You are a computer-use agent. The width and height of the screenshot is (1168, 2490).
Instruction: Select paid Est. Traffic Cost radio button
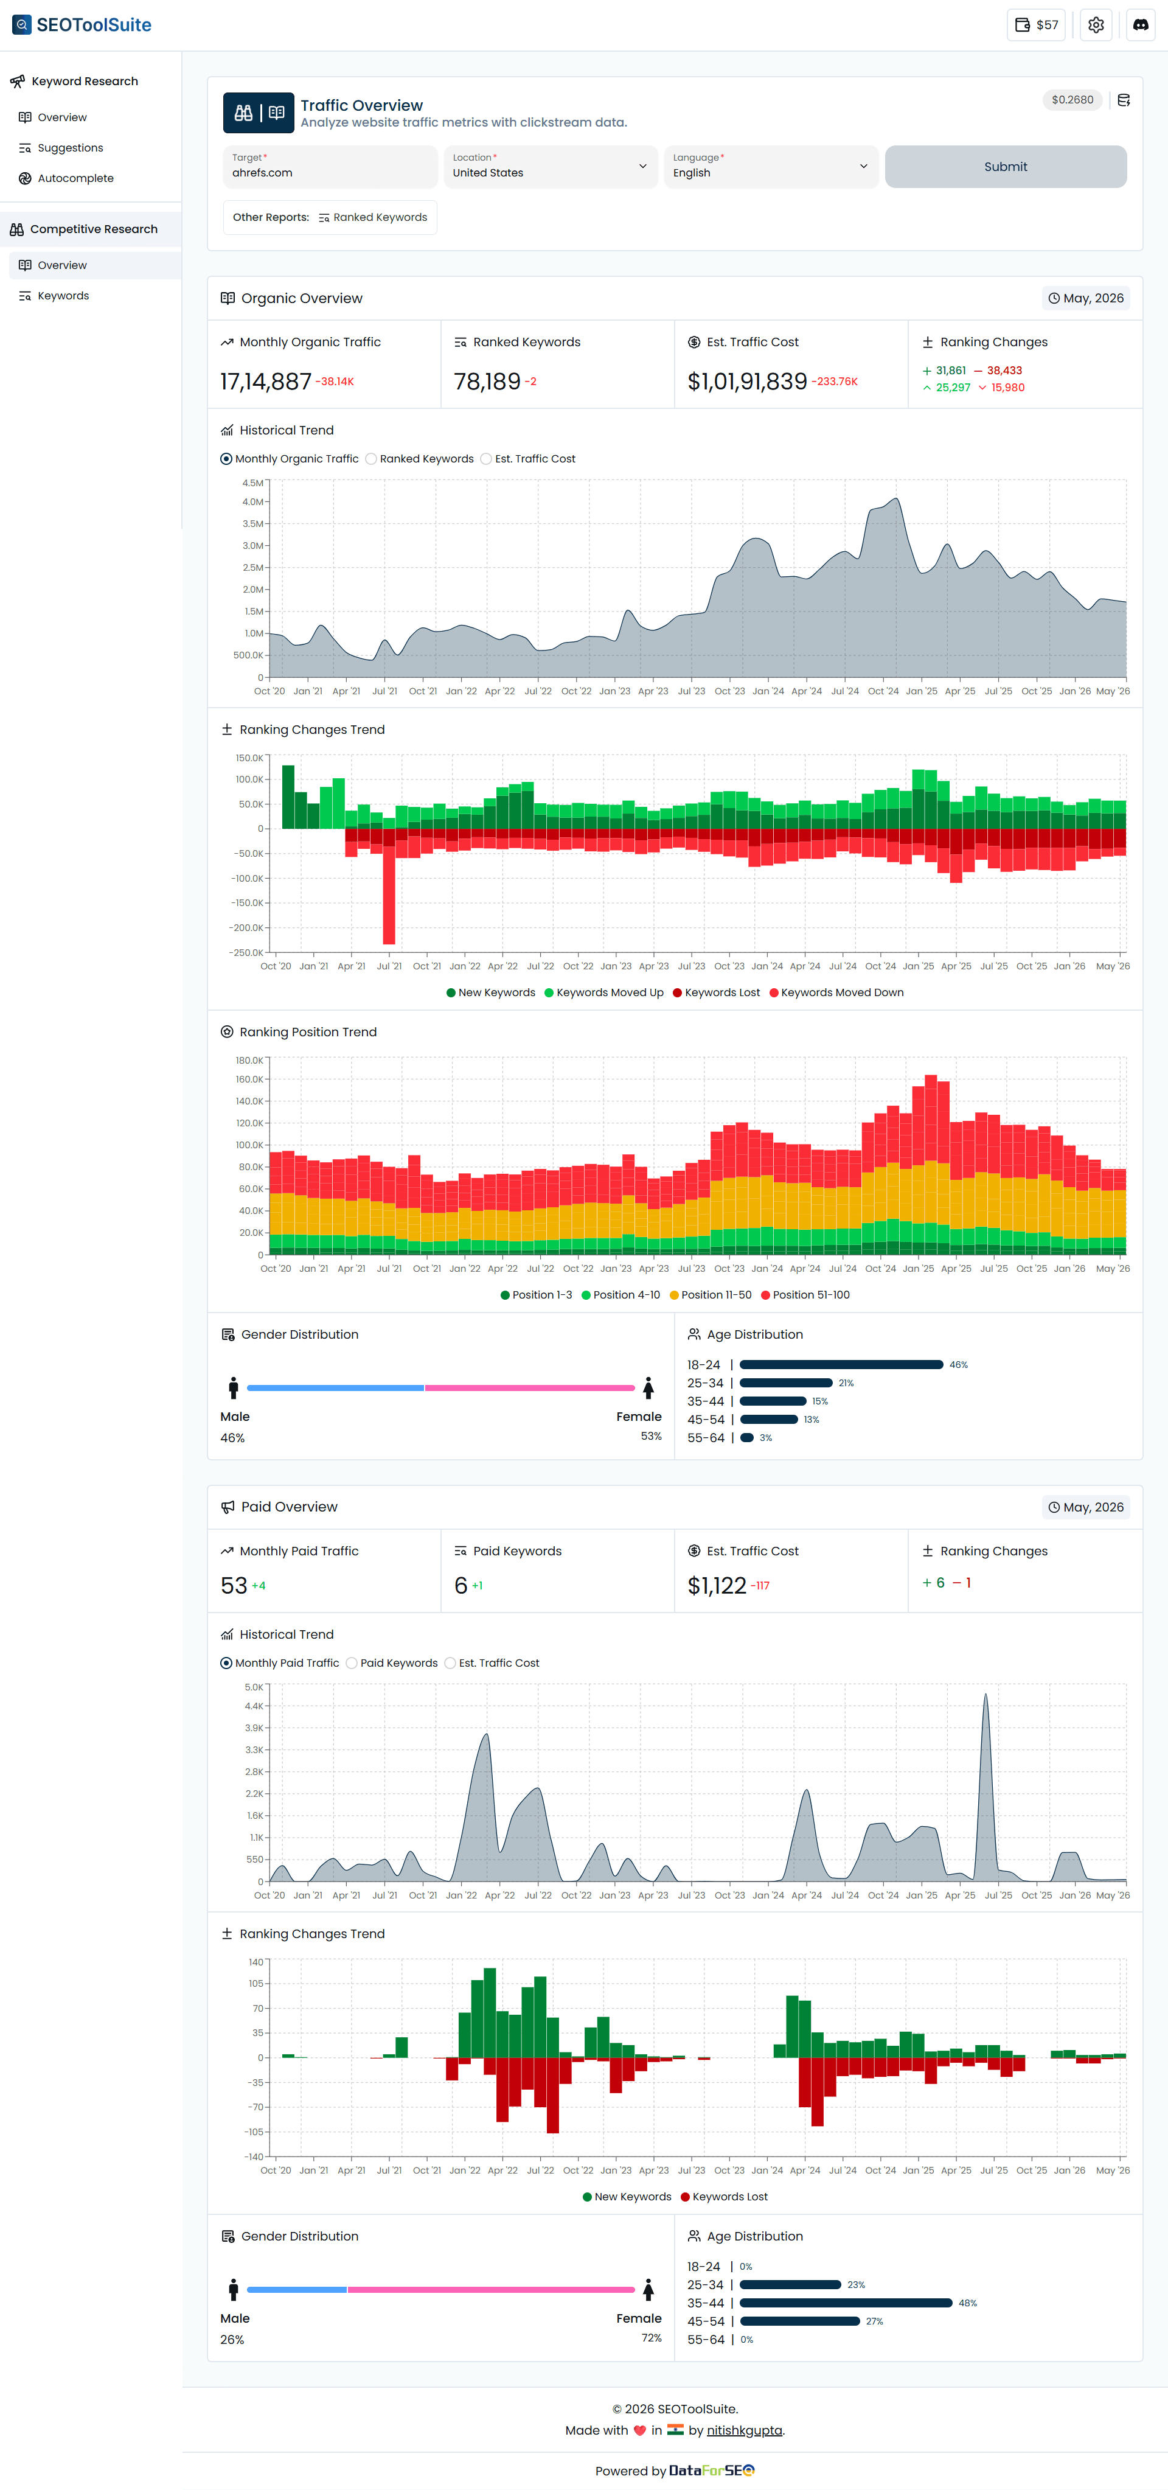pos(450,1664)
